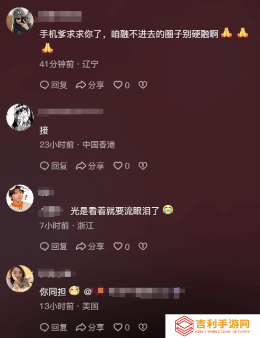
Task: Dislike the Liaoning comment with broken heart
Action: point(143,85)
